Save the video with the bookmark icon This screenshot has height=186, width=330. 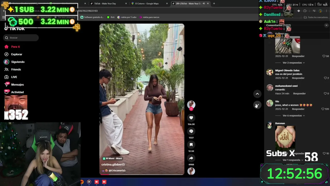tap(191, 145)
